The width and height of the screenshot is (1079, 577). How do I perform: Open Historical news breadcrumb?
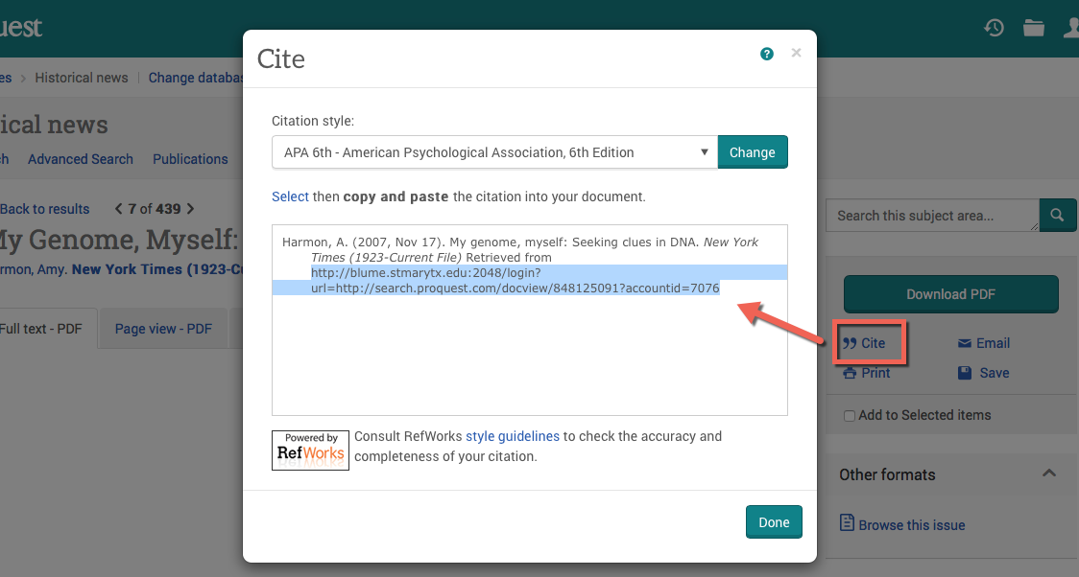click(82, 78)
